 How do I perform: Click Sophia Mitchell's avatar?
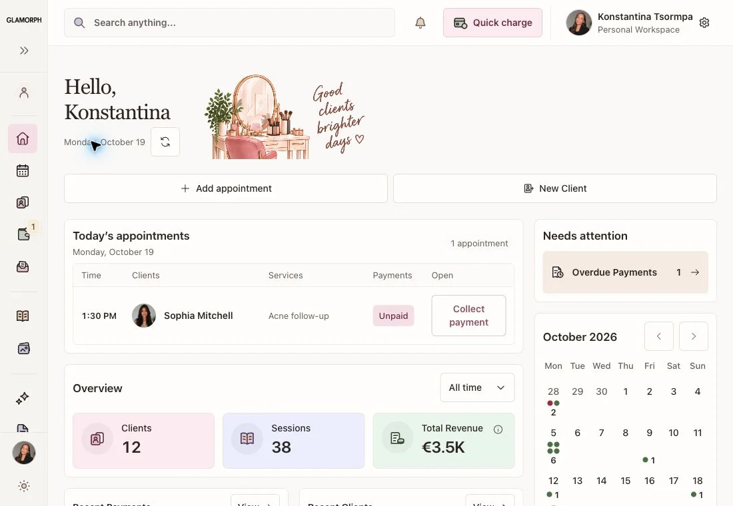(144, 316)
